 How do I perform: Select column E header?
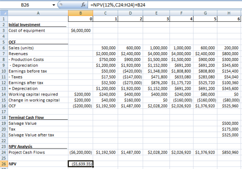point(156,13)
